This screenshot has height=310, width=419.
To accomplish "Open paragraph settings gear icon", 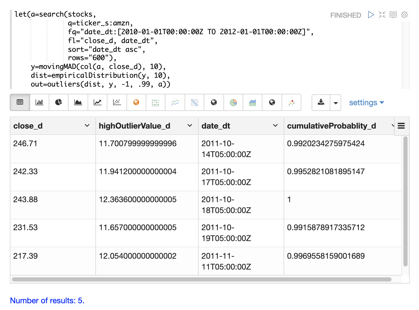I will tap(404, 15).
